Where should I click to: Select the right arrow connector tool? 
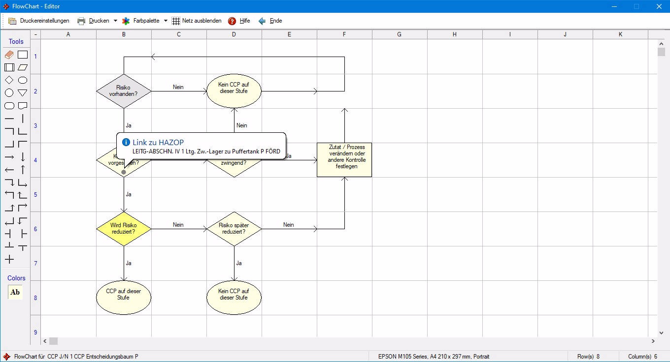(9, 157)
